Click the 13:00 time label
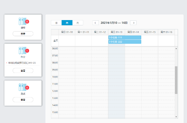 (55, 98)
